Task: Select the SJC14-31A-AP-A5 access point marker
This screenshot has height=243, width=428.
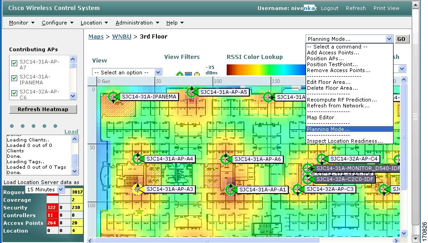Action: click(x=191, y=92)
